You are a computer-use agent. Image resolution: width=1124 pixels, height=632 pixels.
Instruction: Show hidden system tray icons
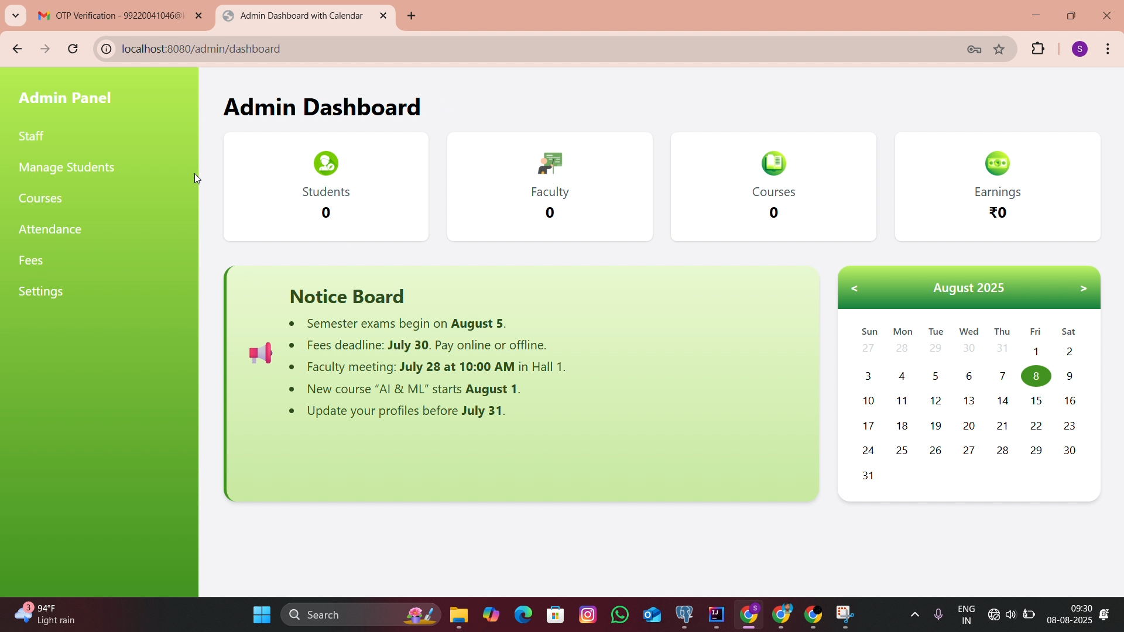(x=915, y=615)
